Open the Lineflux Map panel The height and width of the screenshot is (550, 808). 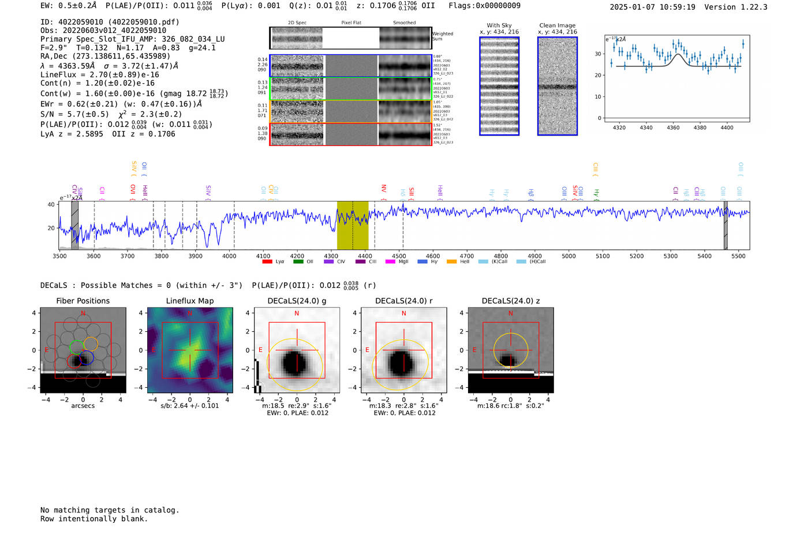click(x=190, y=350)
